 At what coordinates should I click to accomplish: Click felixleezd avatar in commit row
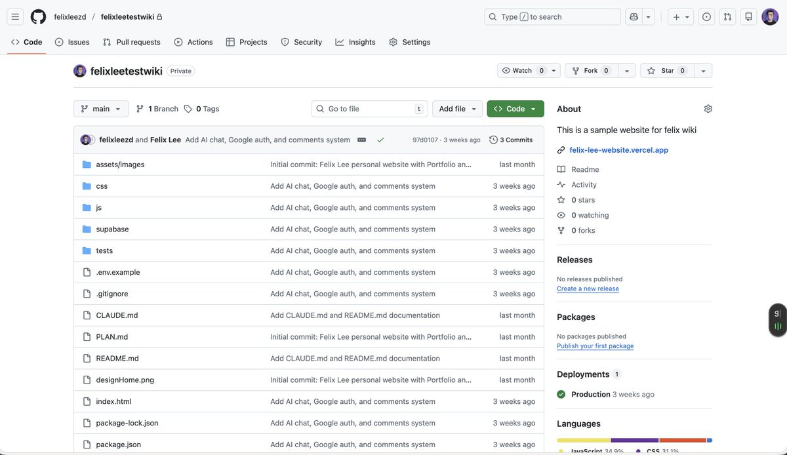click(x=85, y=140)
